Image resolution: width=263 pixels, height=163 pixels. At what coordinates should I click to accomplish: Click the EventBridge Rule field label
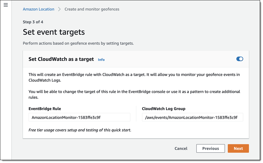[x=45, y=109]
